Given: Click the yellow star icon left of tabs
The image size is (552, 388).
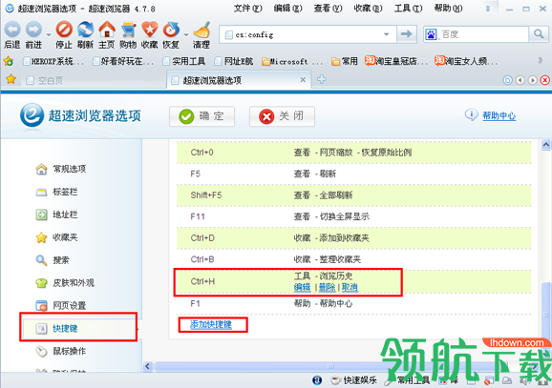Looking at the screenshot, I should pos(11,79).
